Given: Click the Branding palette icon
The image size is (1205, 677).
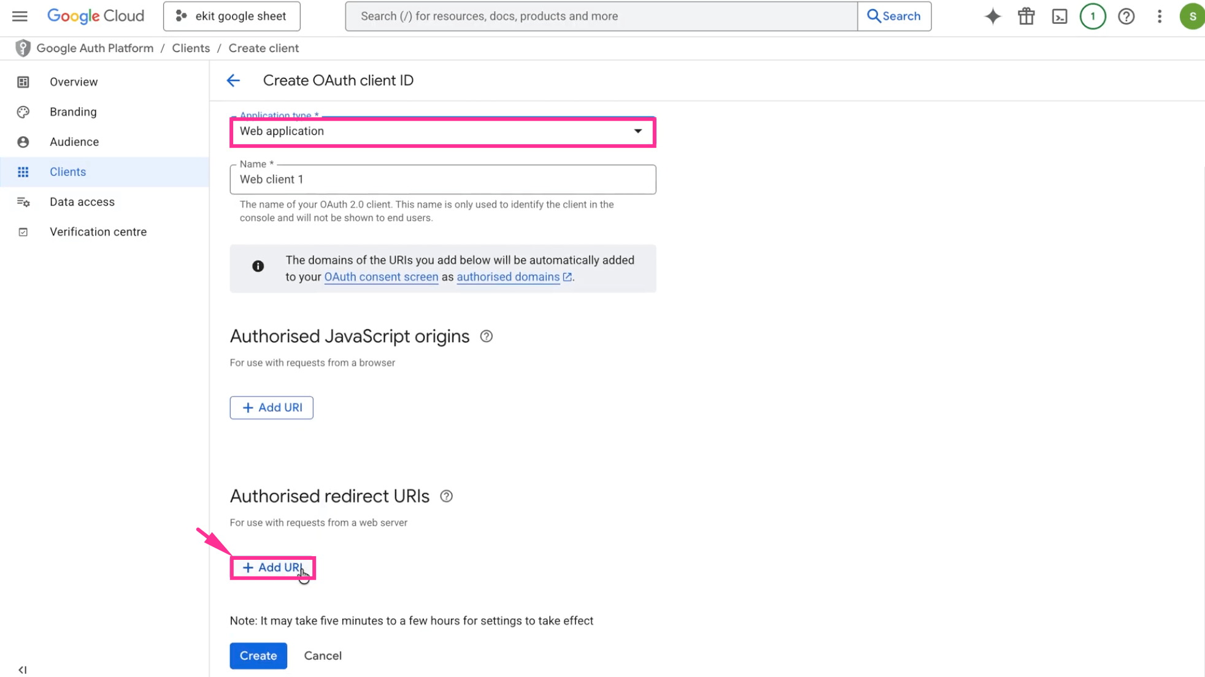Looking at the screenshot, I should (23, 112).
